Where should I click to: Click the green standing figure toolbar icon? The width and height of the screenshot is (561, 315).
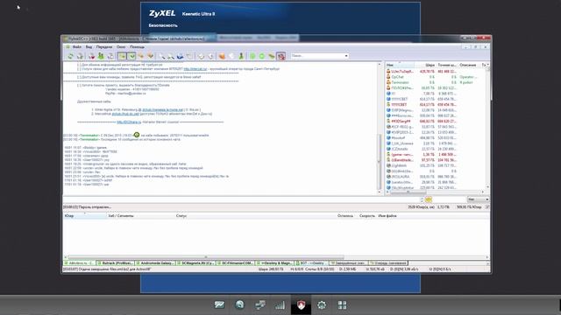pos(241,56)
